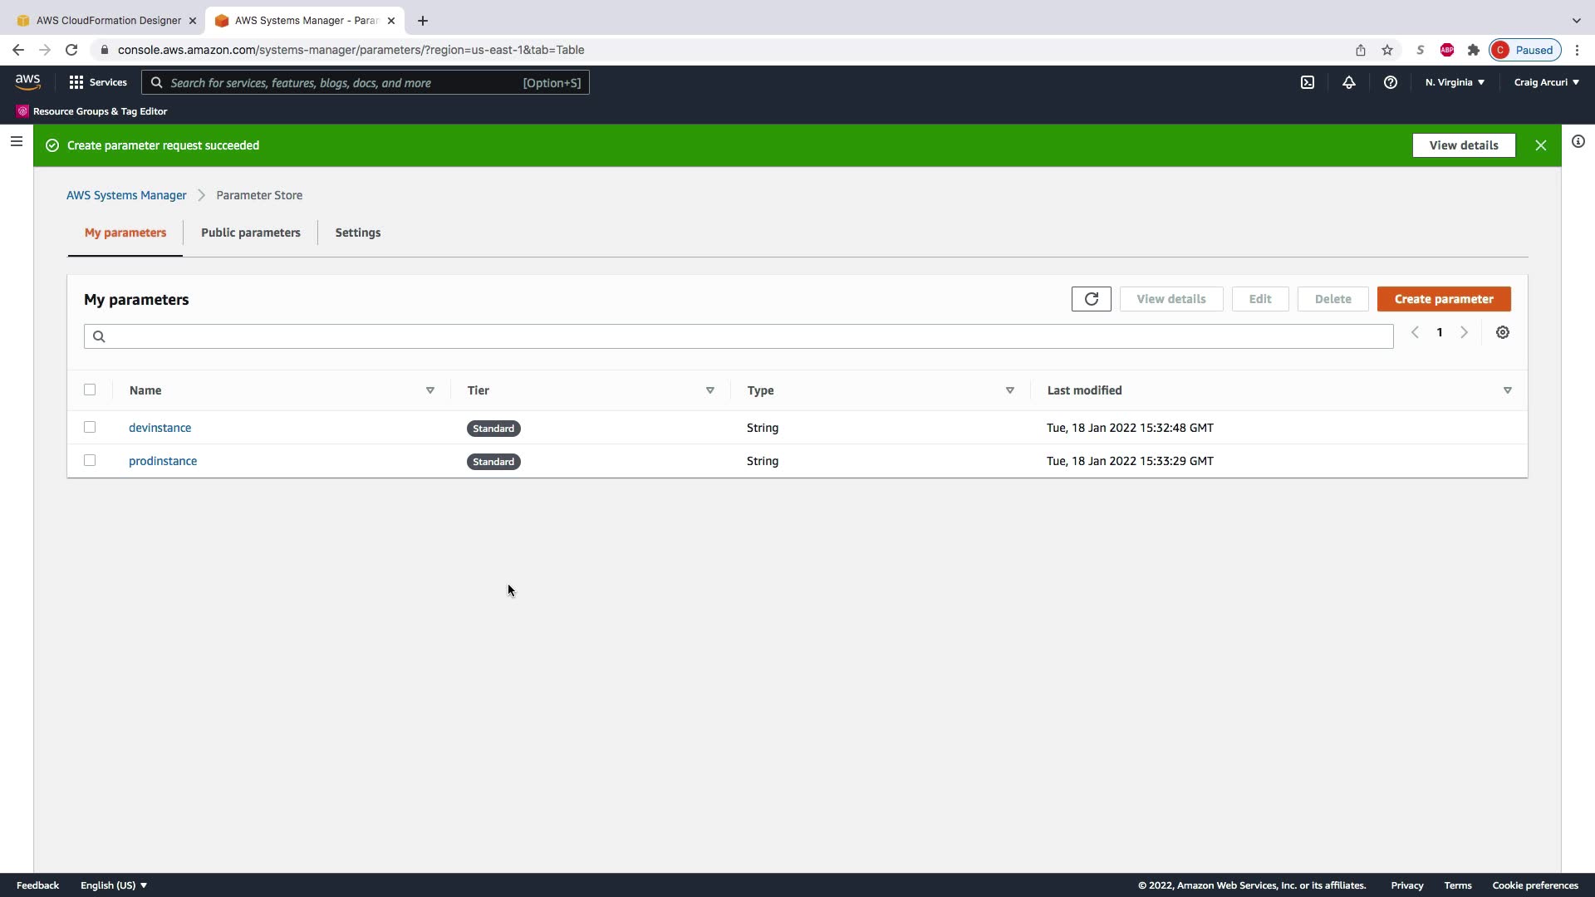Toggle the select-all parameters checkbox
Viewport: 1595px width, 897px height.
pos(90,390)
